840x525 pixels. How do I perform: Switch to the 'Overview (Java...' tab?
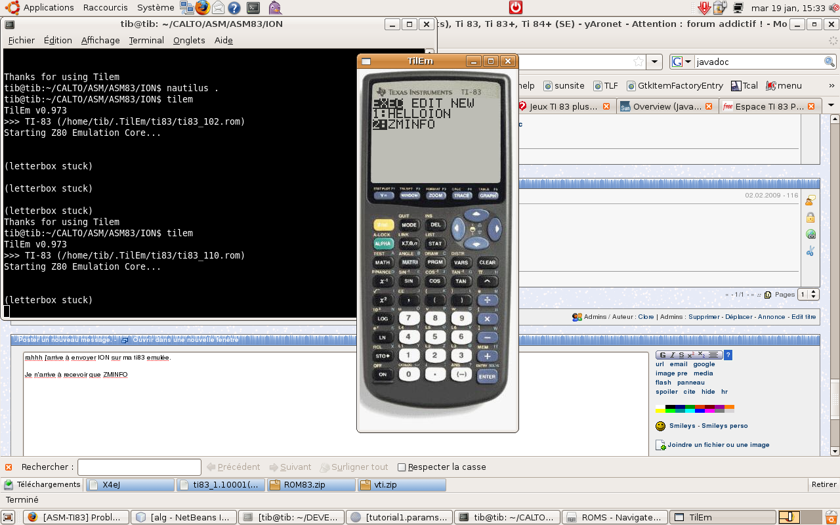667,106
